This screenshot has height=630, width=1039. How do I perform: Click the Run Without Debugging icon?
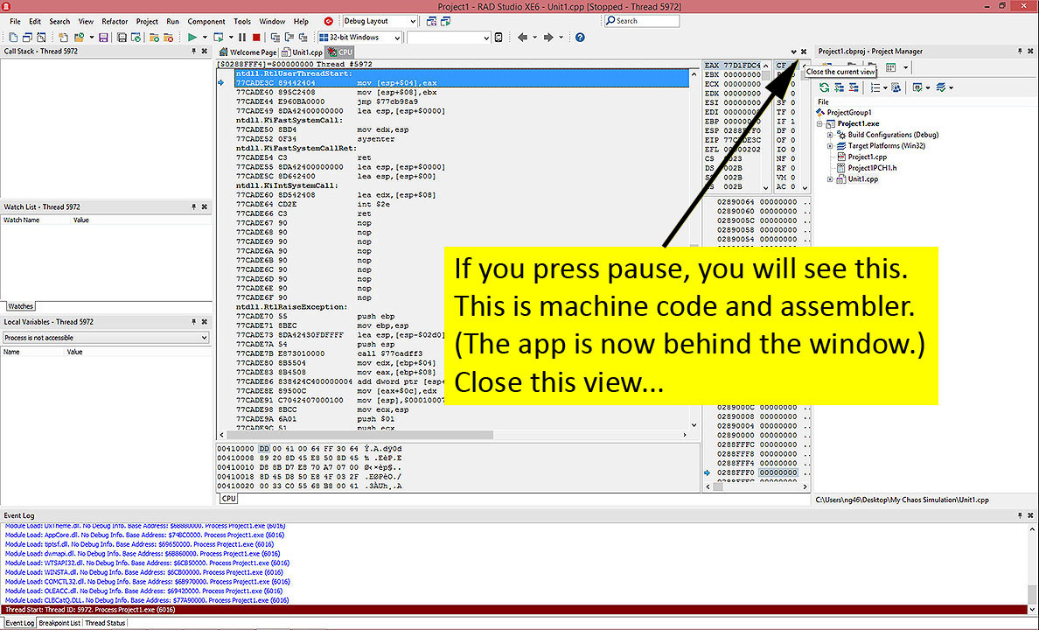coord(218,38)
